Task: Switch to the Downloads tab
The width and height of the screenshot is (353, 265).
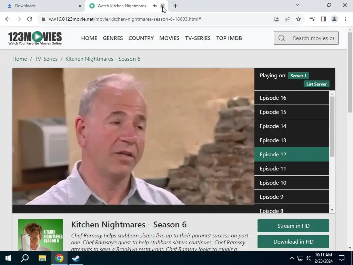Action: 43,6
